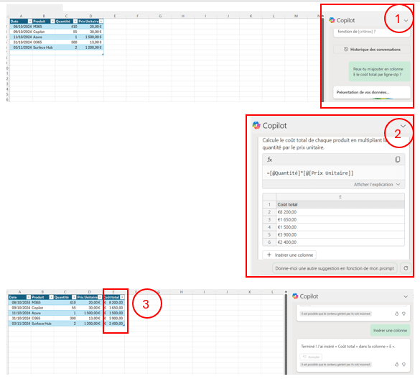Open Quantité filter dropdown in lower spreadsheet
The image size is (420, 379).
coord(74,297)
